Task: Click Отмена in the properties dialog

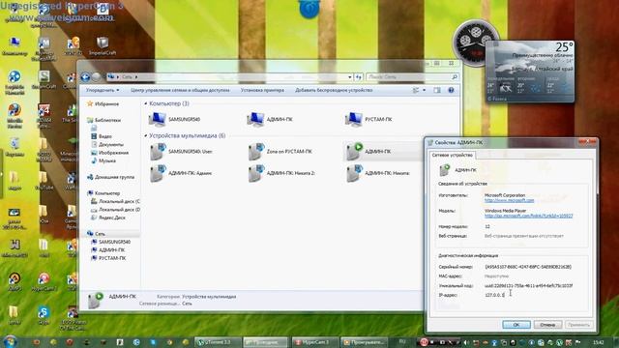Action: [x=547, y=325]
